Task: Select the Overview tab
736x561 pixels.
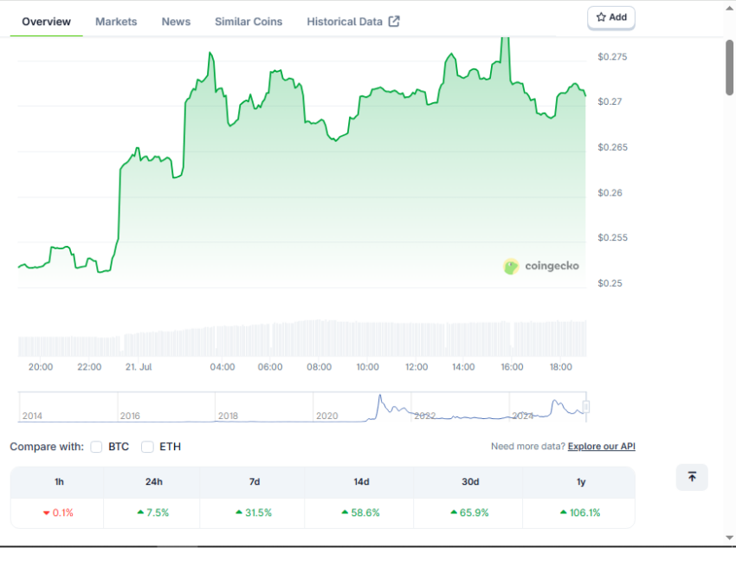Action: tap(46, 22)
